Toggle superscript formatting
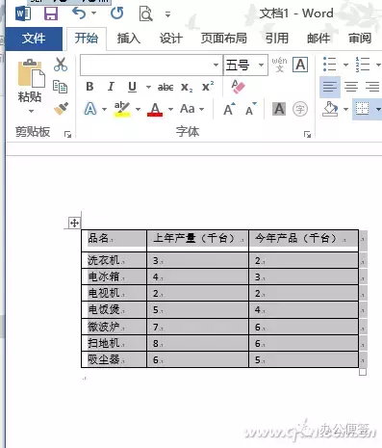Screen dimensions: 382x448 click(208, 87)
